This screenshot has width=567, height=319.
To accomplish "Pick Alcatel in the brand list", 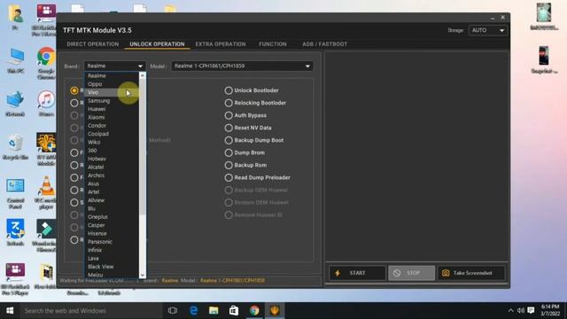I will click(x=112, y=167).
